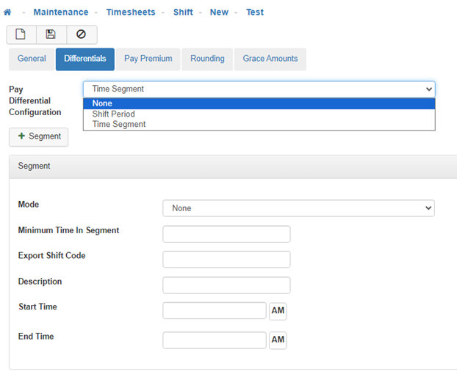Screen dimensions: 457x374
Task: Open the Pay Differential Configuration dropdown
Action: point(259,89)
